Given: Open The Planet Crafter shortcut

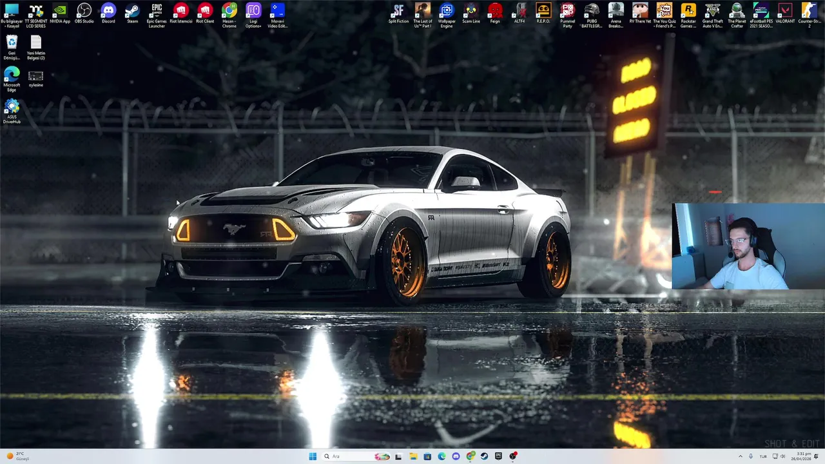Looking at the screenshot, I should [737, 15].
